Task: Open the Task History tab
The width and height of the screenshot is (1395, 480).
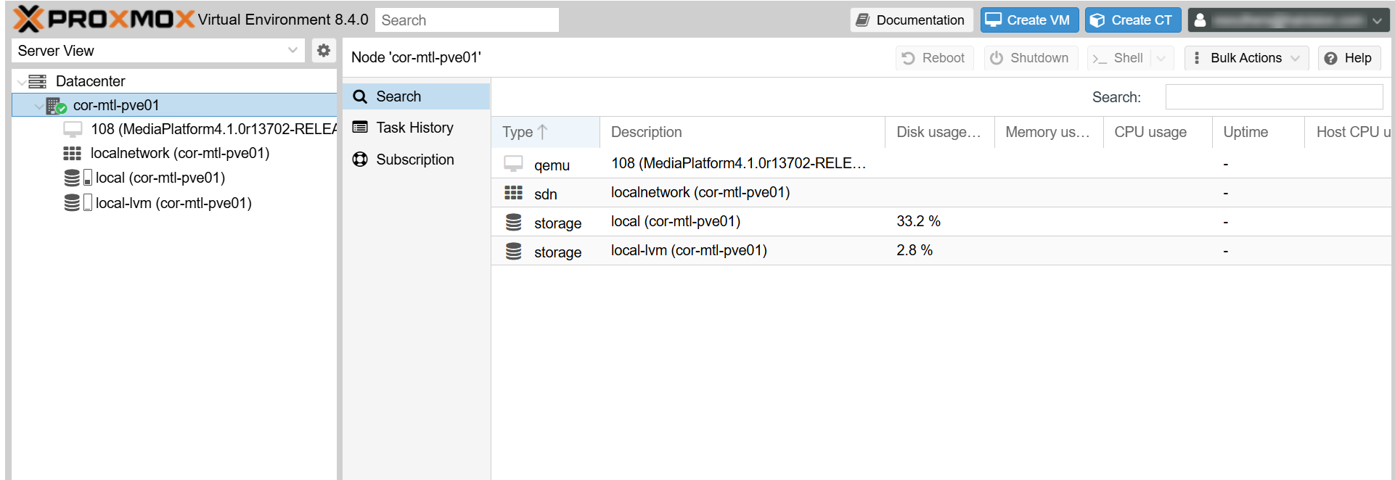Action: (x=414, y=128)
